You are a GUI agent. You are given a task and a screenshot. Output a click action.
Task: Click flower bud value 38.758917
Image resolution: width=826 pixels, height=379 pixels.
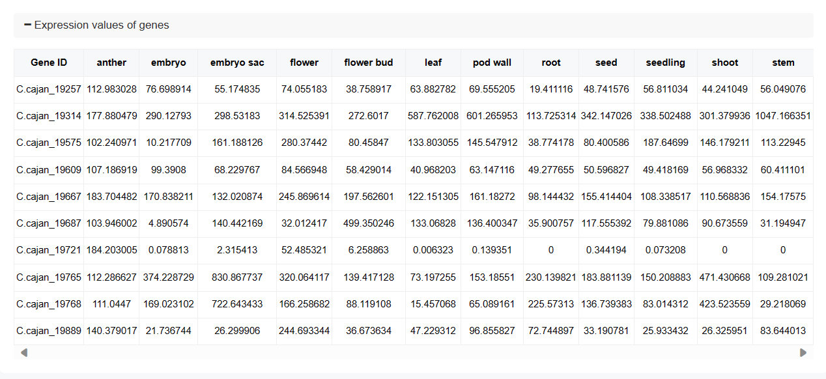tap(369, 89)
